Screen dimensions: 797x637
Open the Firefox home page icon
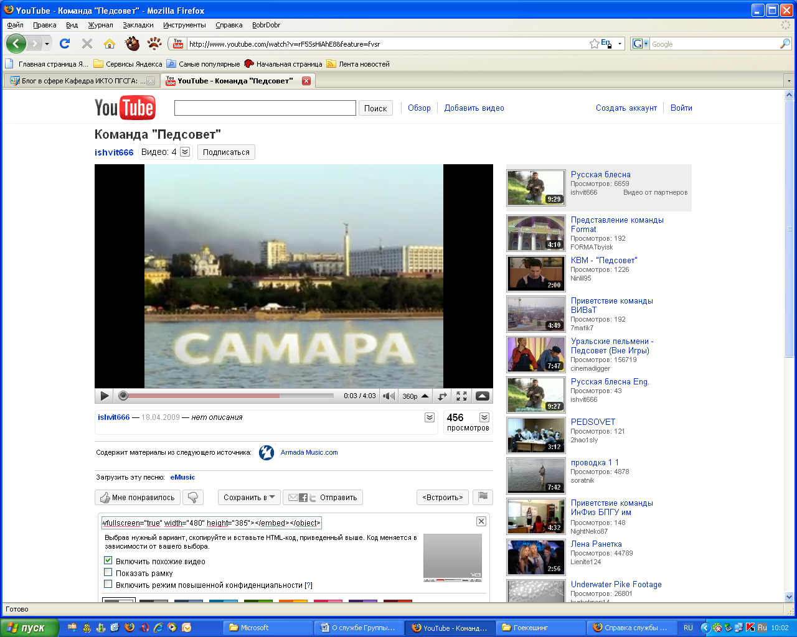(110, 44)
